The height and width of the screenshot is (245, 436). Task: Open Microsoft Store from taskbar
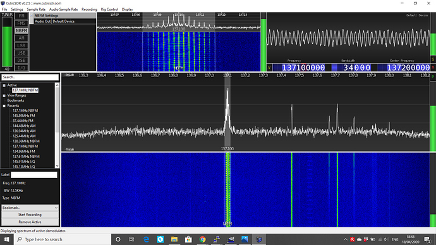(188, 239)
